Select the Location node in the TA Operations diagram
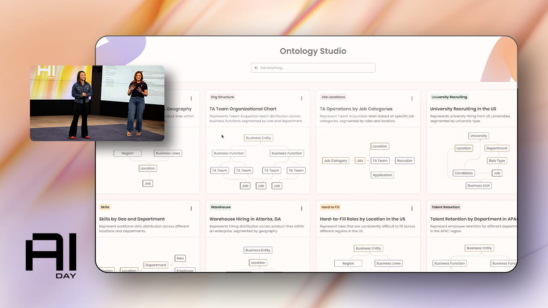Screen dimensions: 548x308 click(380, 146)
